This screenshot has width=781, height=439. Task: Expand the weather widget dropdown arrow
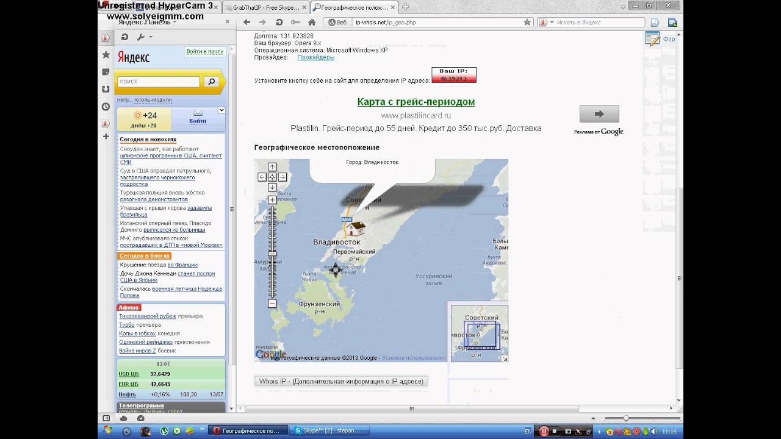221,110
